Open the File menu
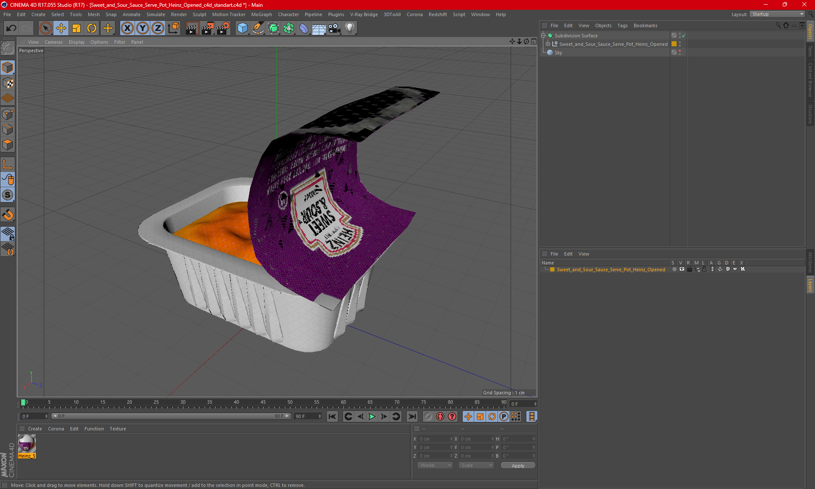This screenshot has height=489, width=815. point(7,14)
